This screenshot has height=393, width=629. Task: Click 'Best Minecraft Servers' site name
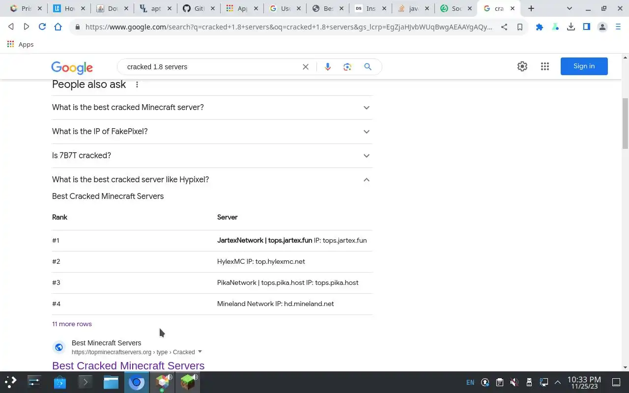click(x=106, y=343)
